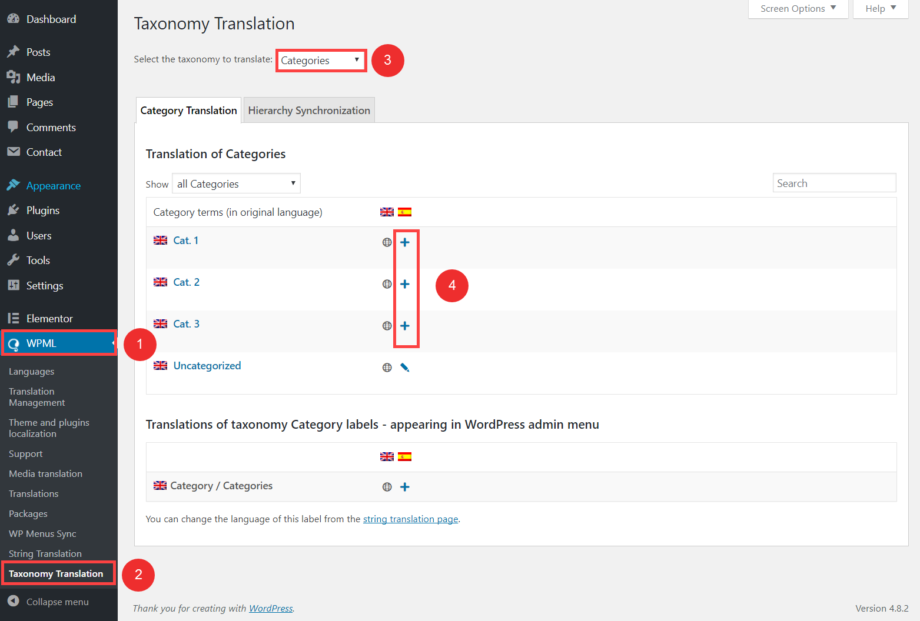Open the Cat. 2 category link

[186, 282]
